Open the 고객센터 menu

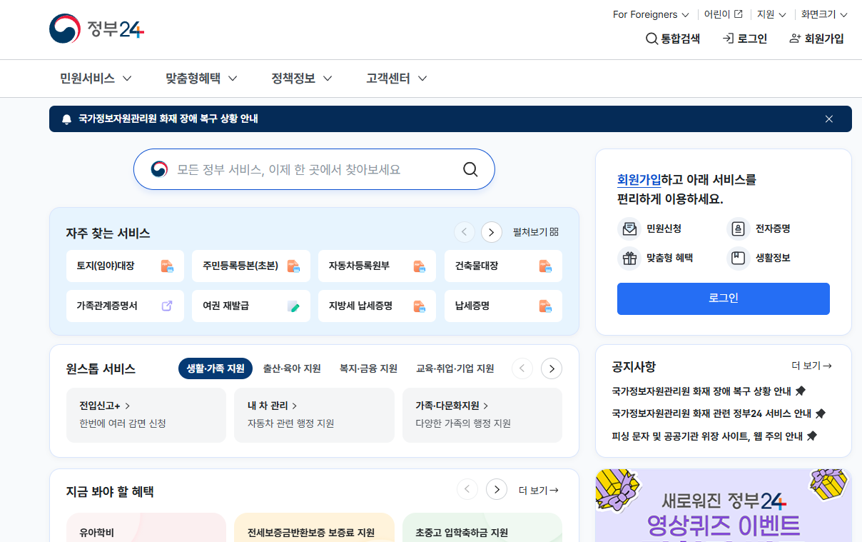tap(395, 79)
